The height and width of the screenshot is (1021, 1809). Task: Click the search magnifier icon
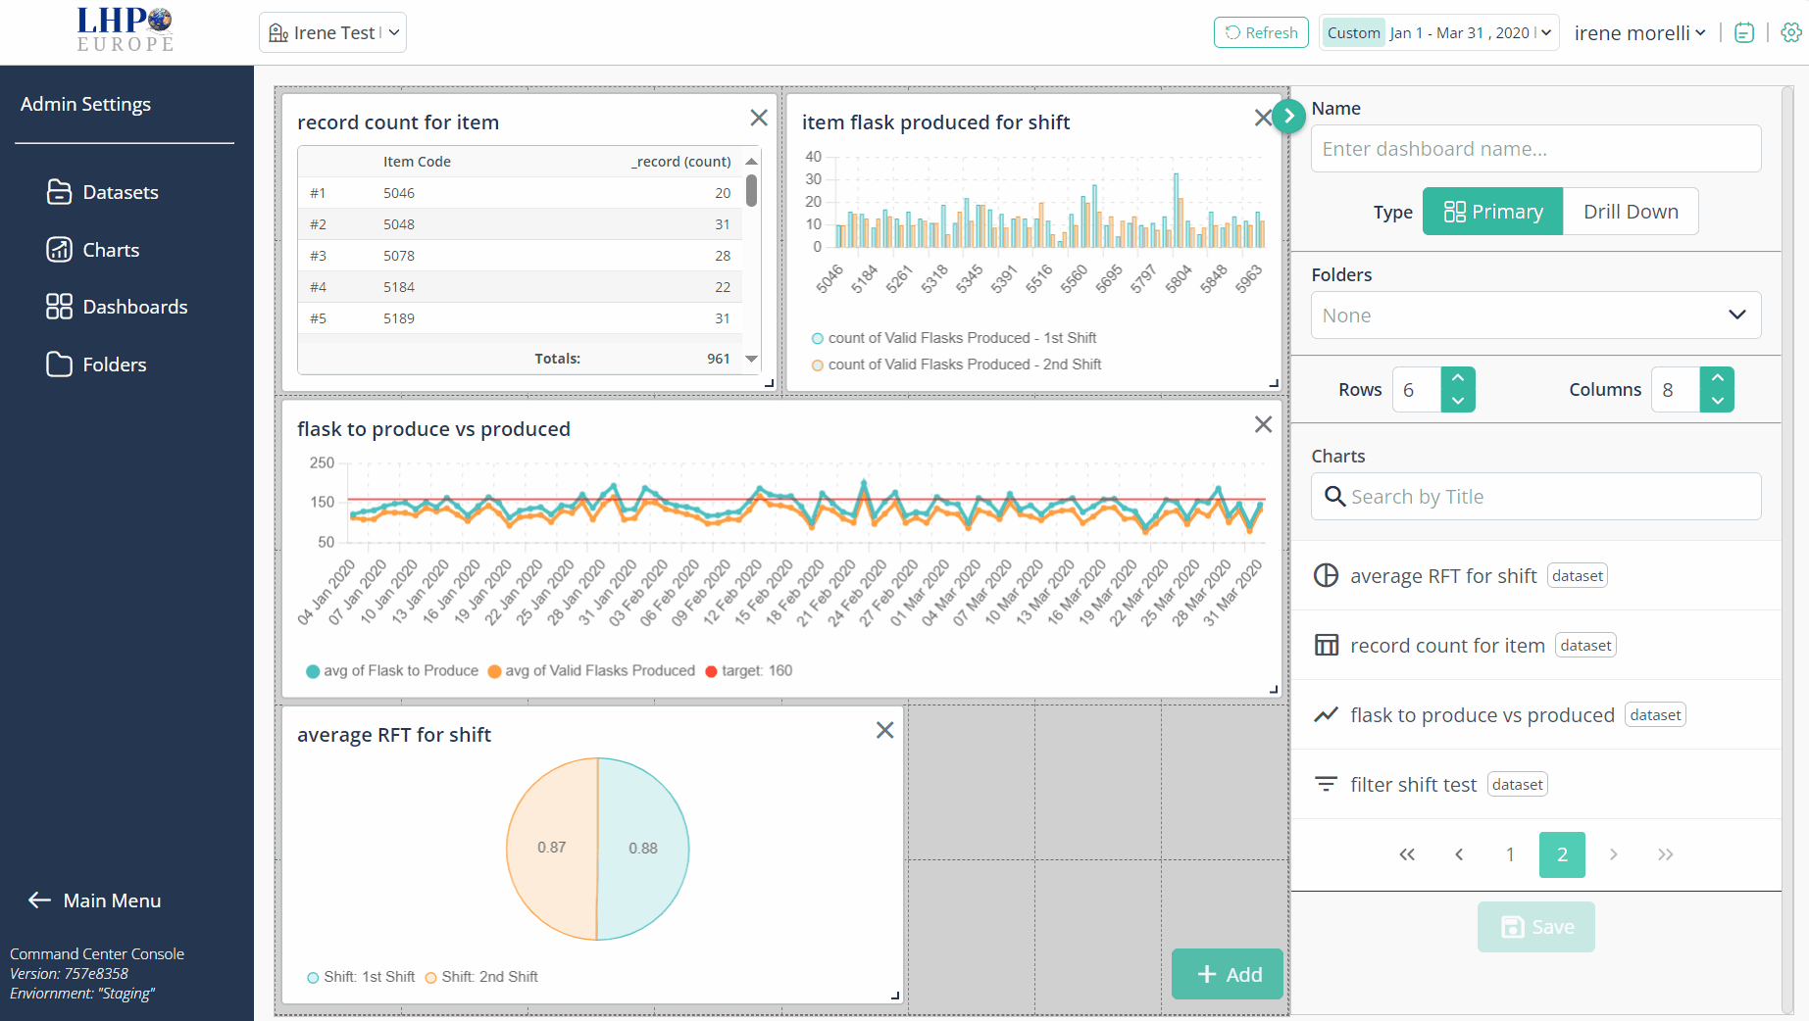(1334, 497)
